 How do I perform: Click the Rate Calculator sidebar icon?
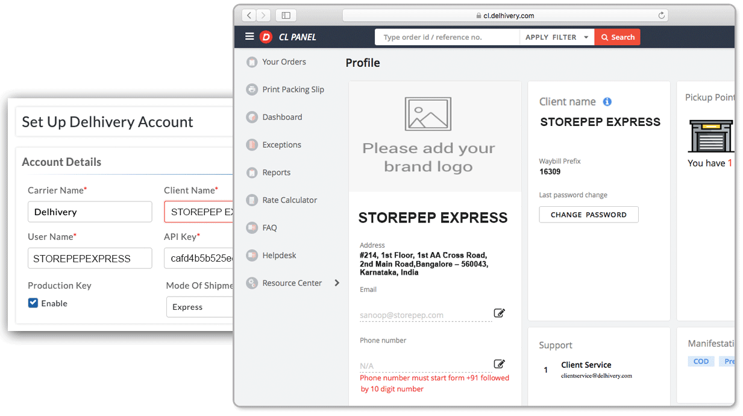(x=252, y=200)
